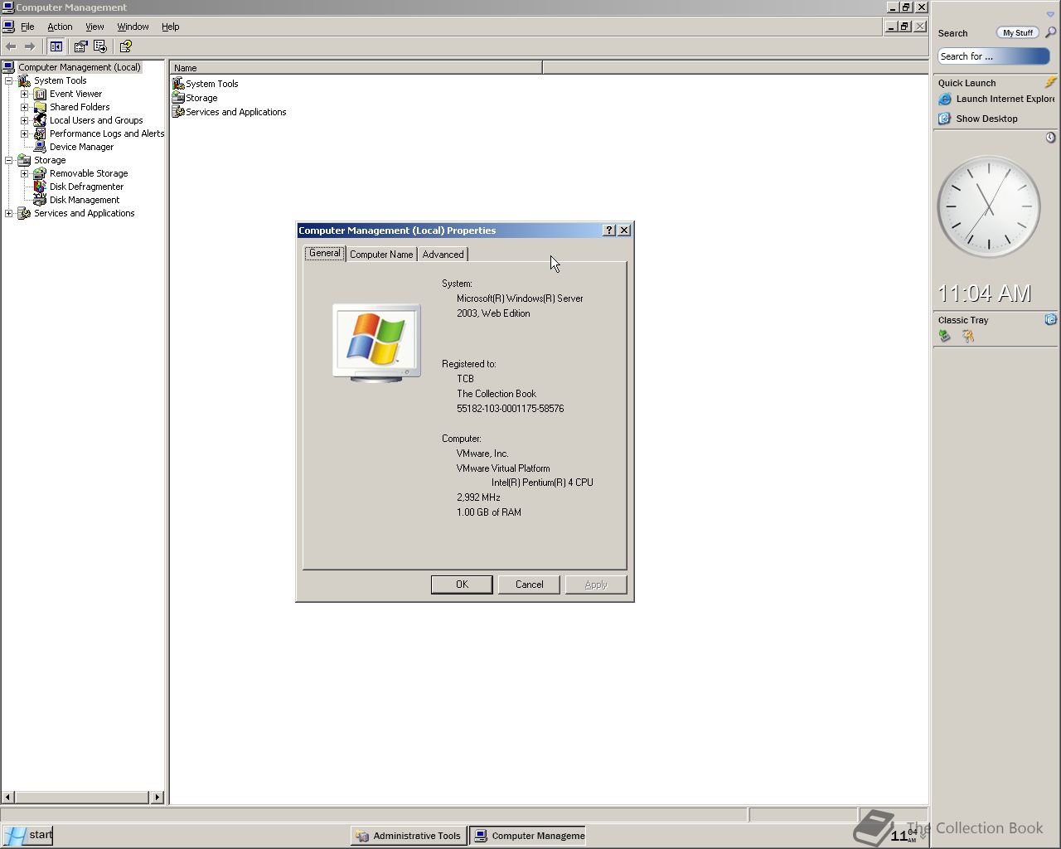Image resolution: width=1061 pixels, height=849 pixels.
Task: Collapse the Storage tree node
Action: point(9,160)
